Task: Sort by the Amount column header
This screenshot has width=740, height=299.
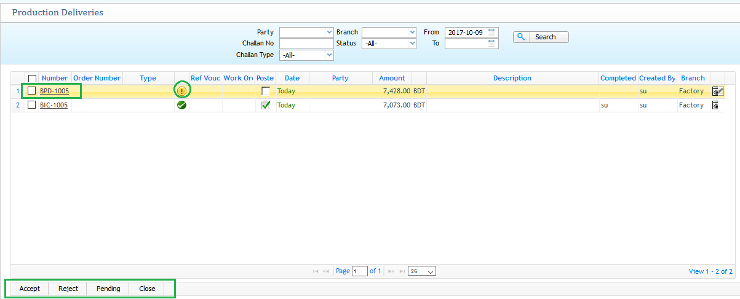Action: coord(392,78)
